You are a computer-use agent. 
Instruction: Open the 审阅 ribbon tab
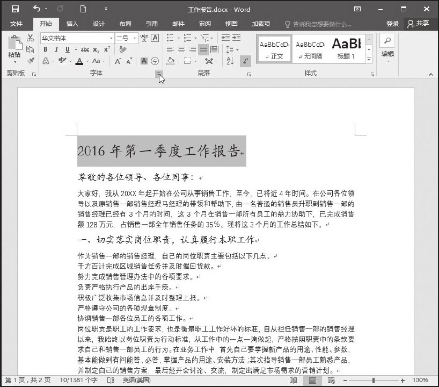point(204,24)
